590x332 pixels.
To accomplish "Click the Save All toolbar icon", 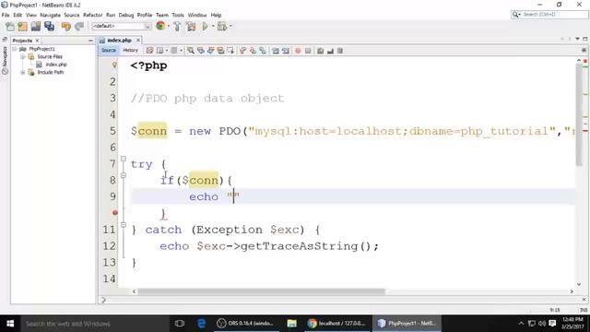I will coord(49,27).
